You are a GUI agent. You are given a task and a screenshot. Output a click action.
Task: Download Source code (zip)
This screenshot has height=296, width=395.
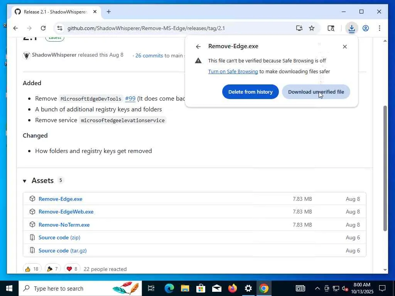pyautogui.click(x=59, y=237)
